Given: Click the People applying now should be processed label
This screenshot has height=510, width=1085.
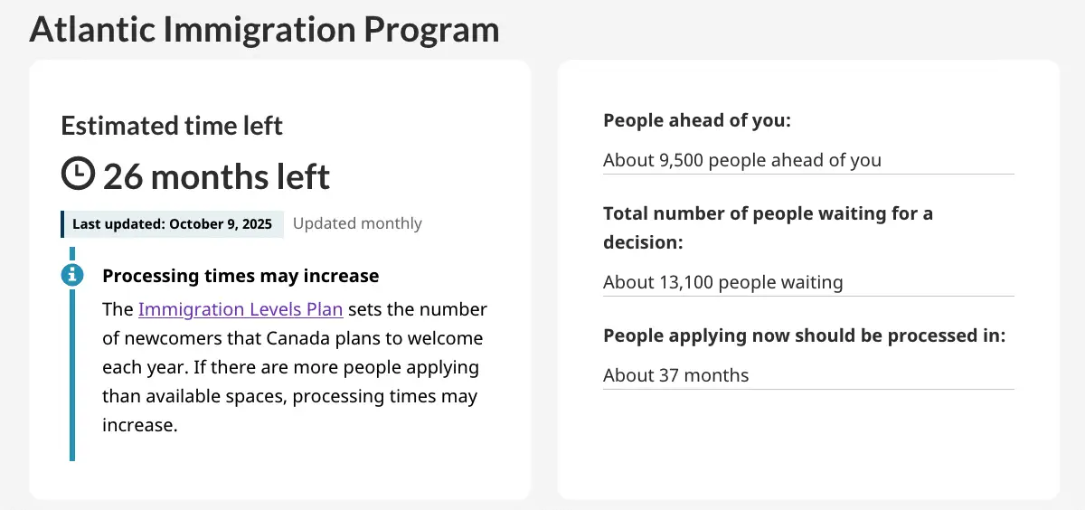Looking at the screenshot, I should [x=804, y=335].
